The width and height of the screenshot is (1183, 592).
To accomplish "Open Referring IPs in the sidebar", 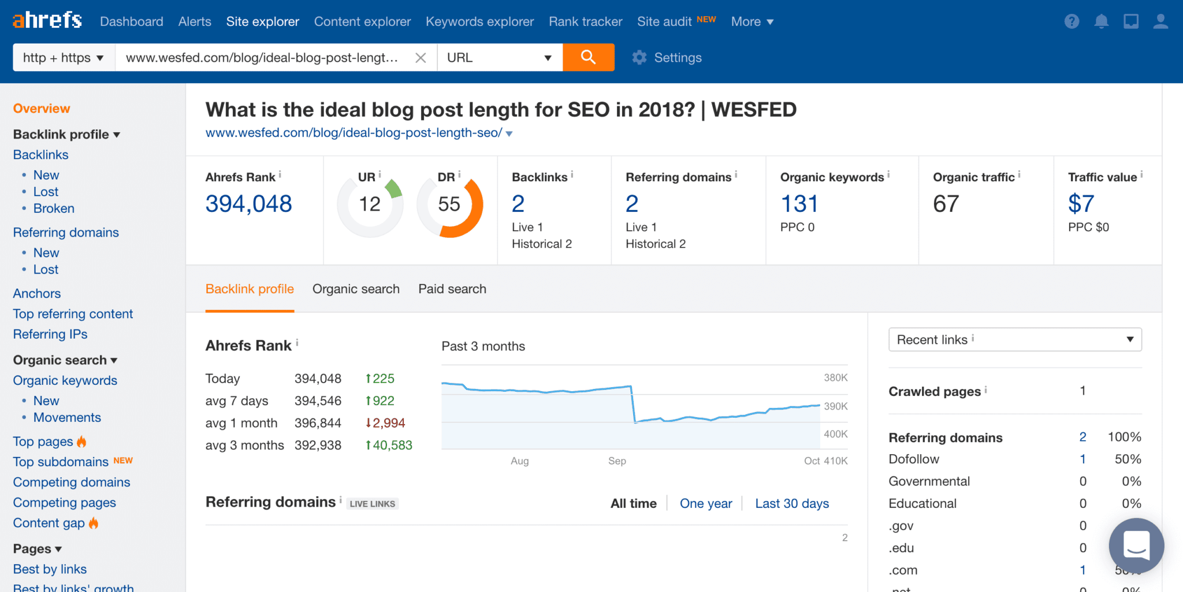I will pyautogui.click(x=50, y=334).
